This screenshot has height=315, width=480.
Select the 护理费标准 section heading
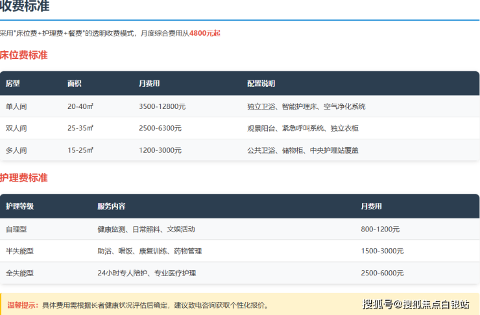(x=24, y=178)
